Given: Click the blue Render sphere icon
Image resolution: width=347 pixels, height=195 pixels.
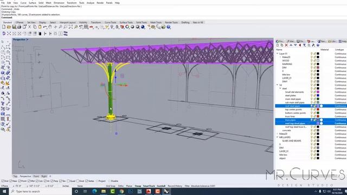Looking at the screenshot, I should point(143,27).
